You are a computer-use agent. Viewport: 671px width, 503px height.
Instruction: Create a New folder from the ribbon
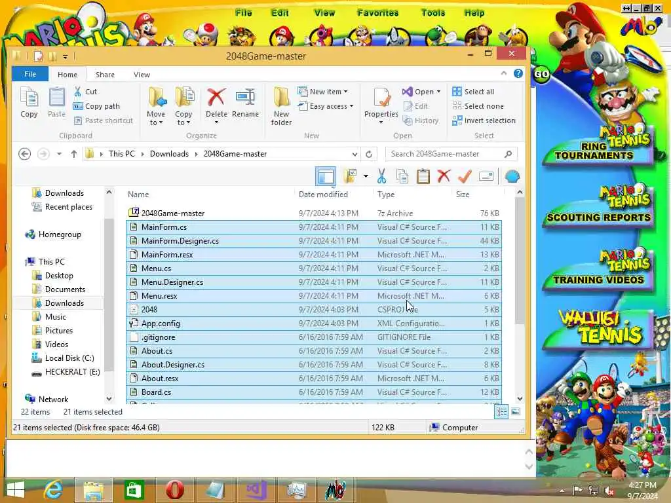pyautogui.click(x=281, y=105)
